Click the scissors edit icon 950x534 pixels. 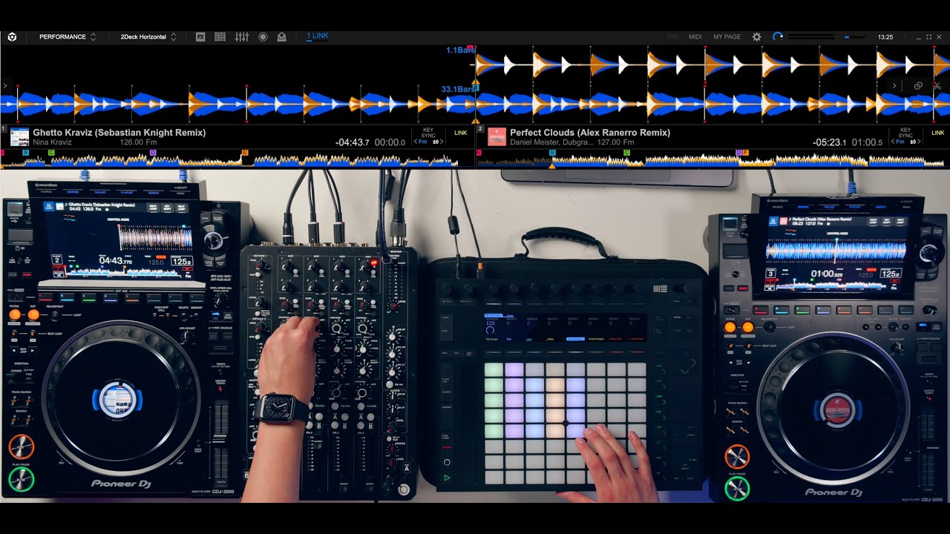pos(937,86)
